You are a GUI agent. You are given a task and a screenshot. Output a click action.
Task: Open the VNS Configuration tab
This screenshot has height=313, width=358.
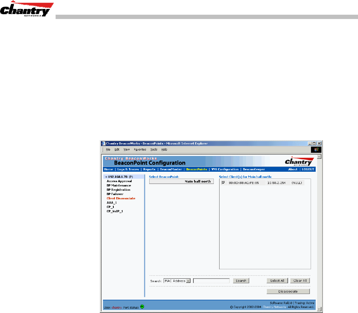point(225,169)
